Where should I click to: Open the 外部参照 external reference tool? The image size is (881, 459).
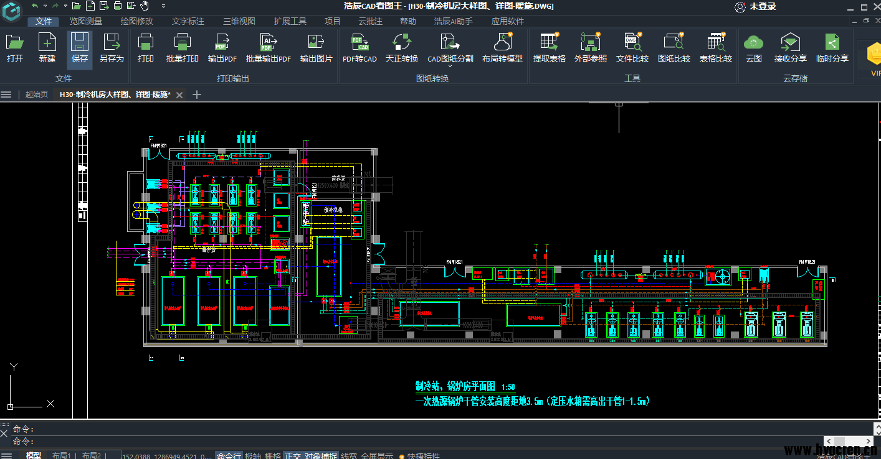[590, 49]
